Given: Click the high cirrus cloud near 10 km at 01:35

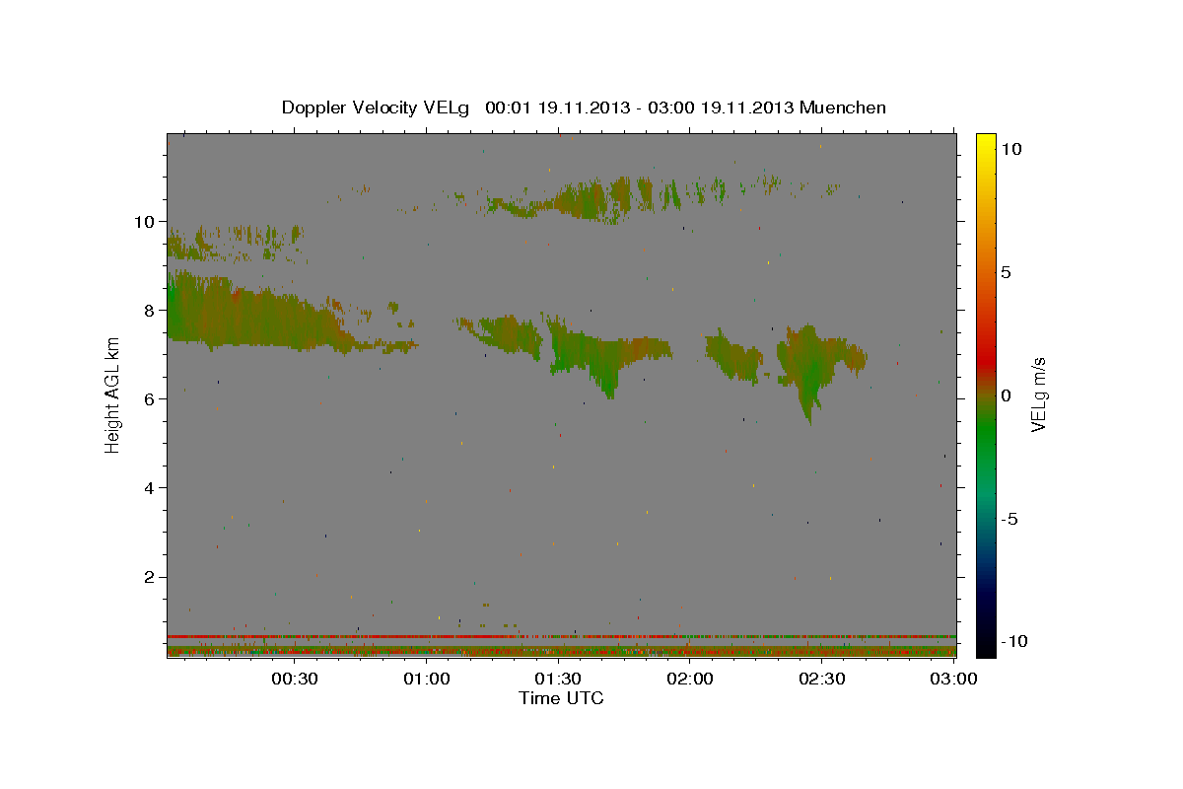Looking at the screenshot, I should [591, 197].
